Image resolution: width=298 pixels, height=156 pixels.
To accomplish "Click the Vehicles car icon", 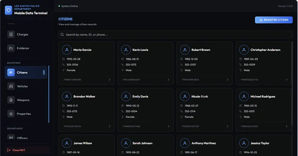I will pos(11,86).
